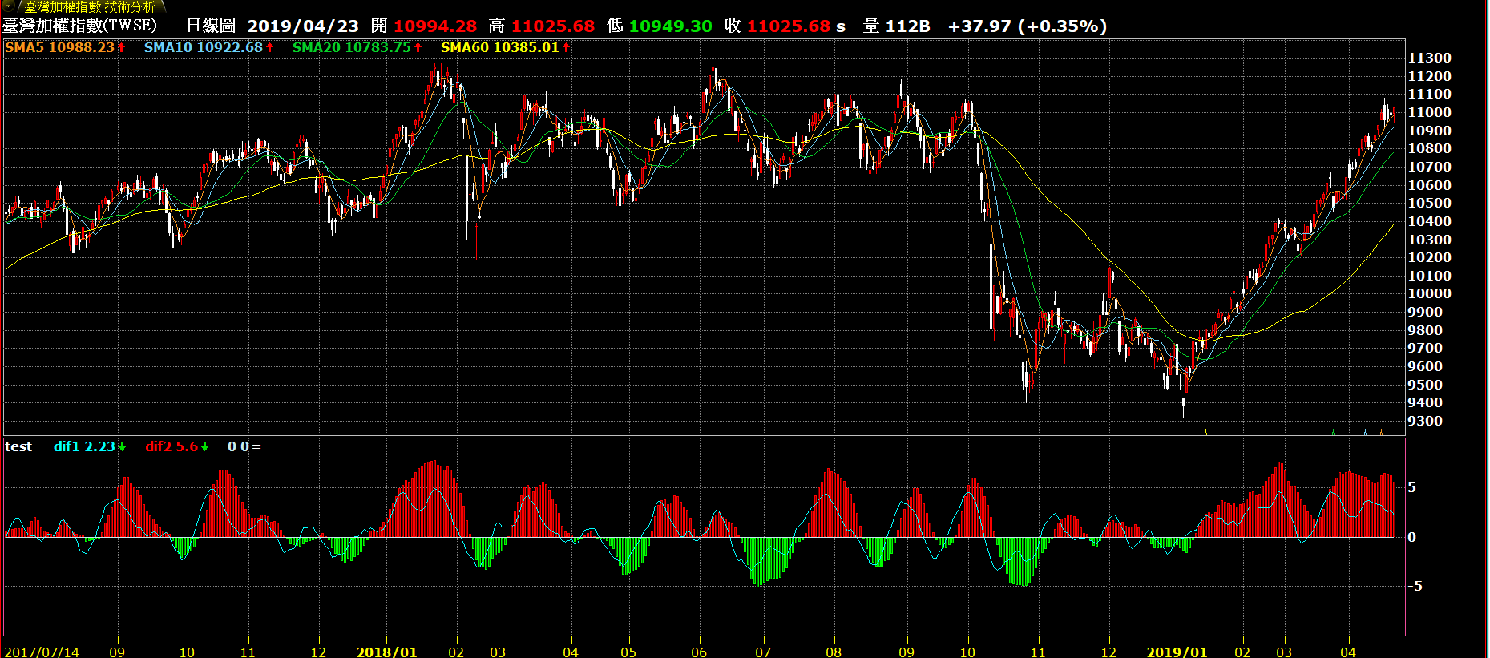Click the red up arrow after SMA10
The height and width of the screenshot is (658, 1490).
pyautogui.click(x=270, y=48)
